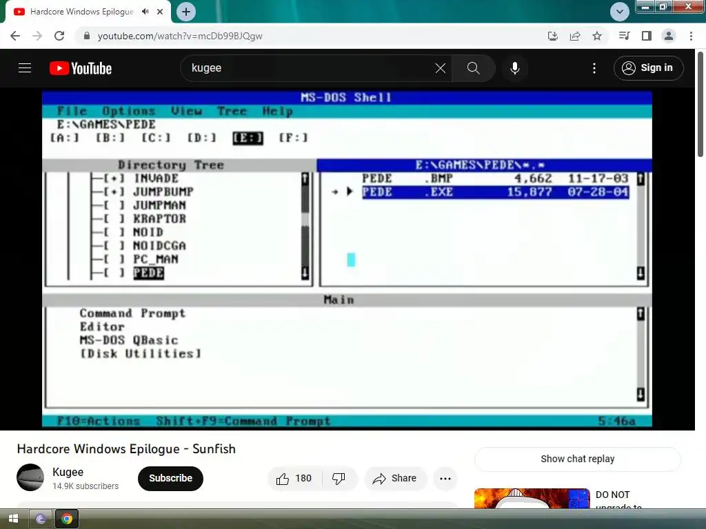The height and width of the screenshot is (529, 706).
Task: Open Chrome profile avatar
Action: (669, 36)
